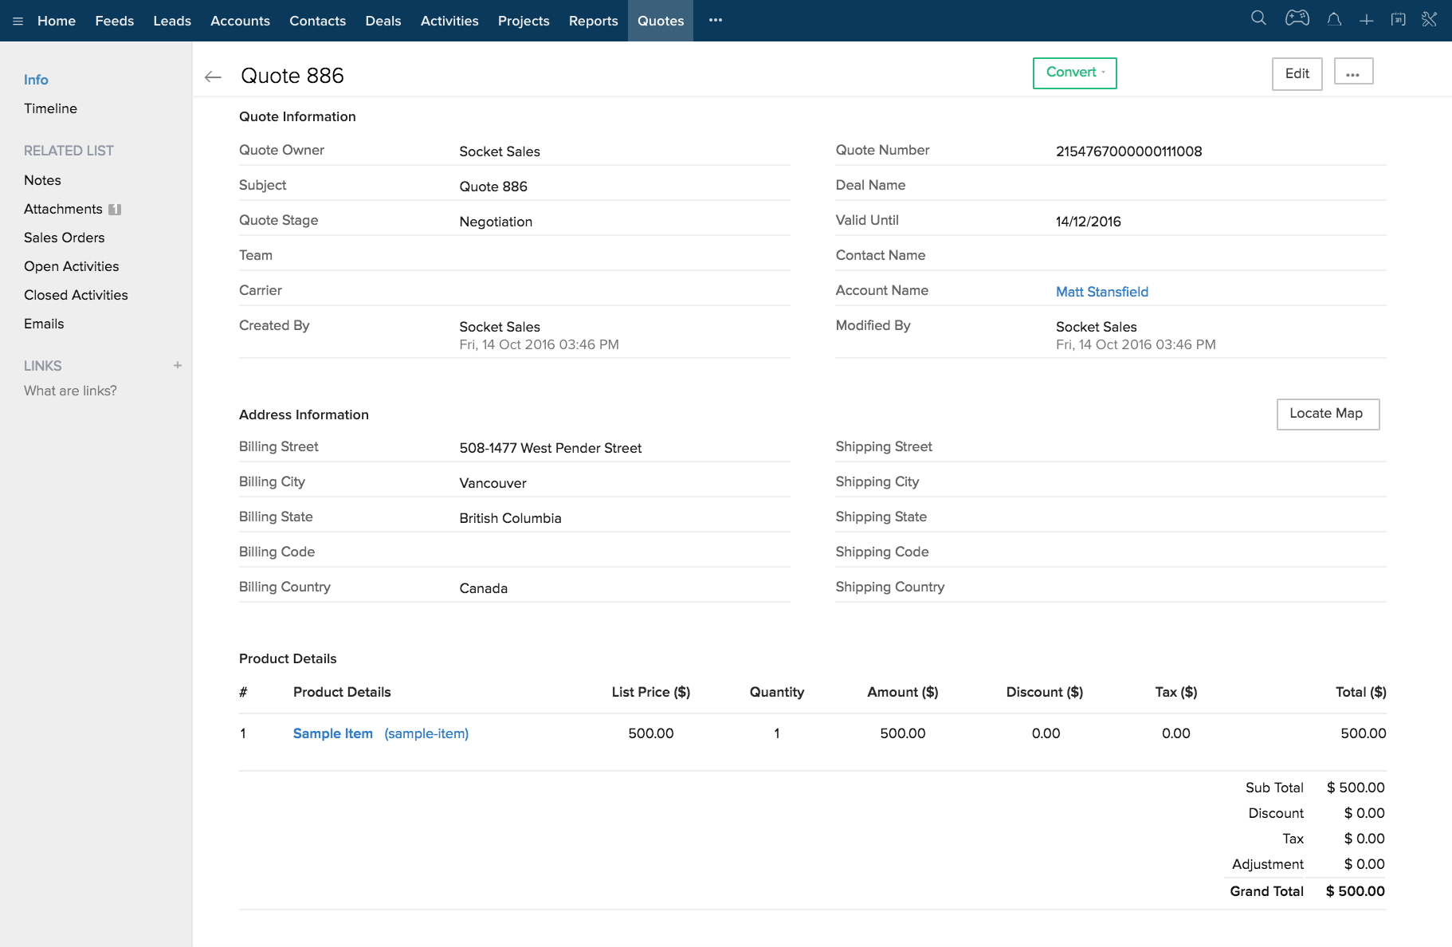Click the Sub Total $ 500.00 amount
The width and height of the screenshot is (1452, 947).
click(1356, 788)
